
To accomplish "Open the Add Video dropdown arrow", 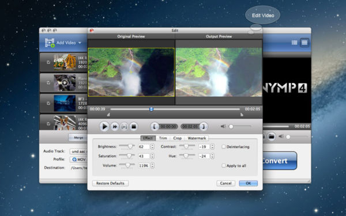I will 80,43.
